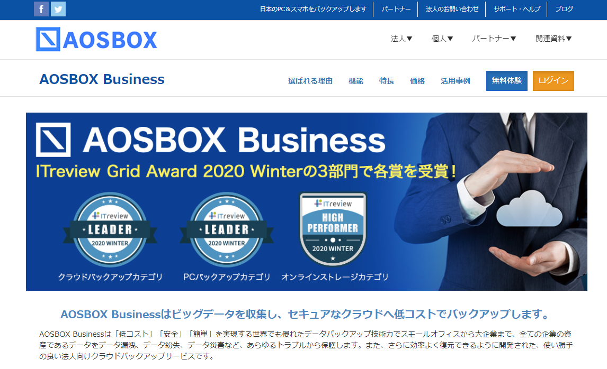The width and height of the screenshot is (607, 369).
Task: Go to 選ばれる理由 section
Action: tap(310, 81)
